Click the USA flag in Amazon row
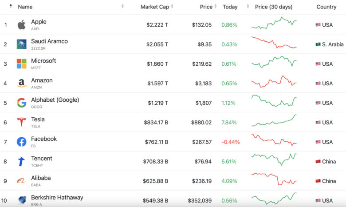The height and width of the screenshot is (207, 346). click(x=318, y=83)
